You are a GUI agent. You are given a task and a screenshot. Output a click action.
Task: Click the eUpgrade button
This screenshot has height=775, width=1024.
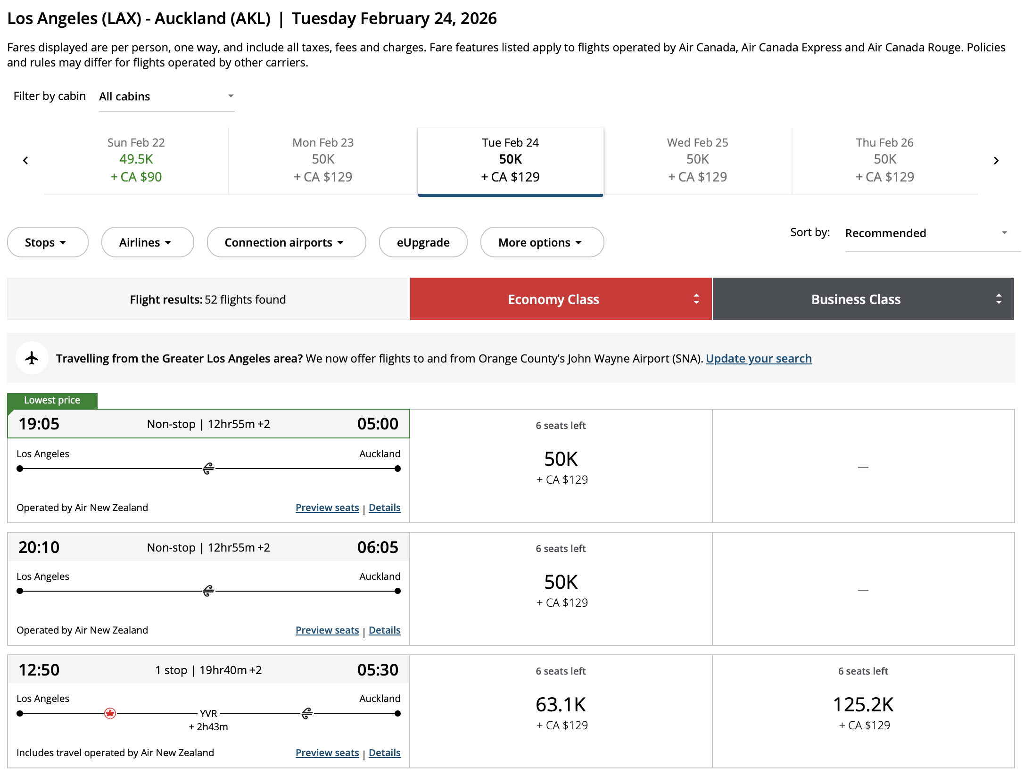[x=422, y=242]
